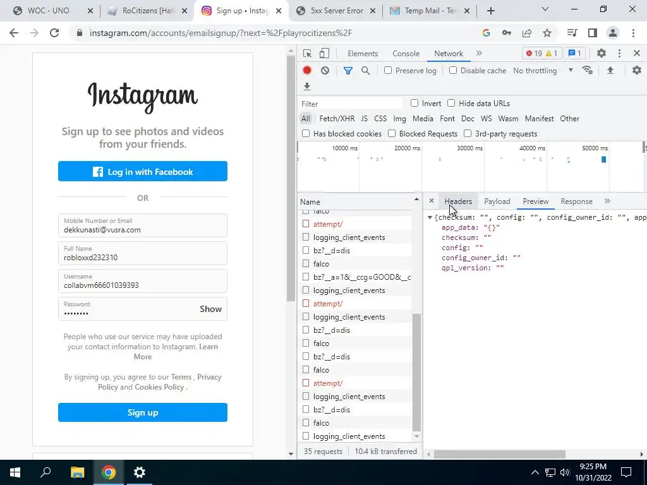The image size is (647, 485).
Task: Show the password text
Action: tap(210, 309)
